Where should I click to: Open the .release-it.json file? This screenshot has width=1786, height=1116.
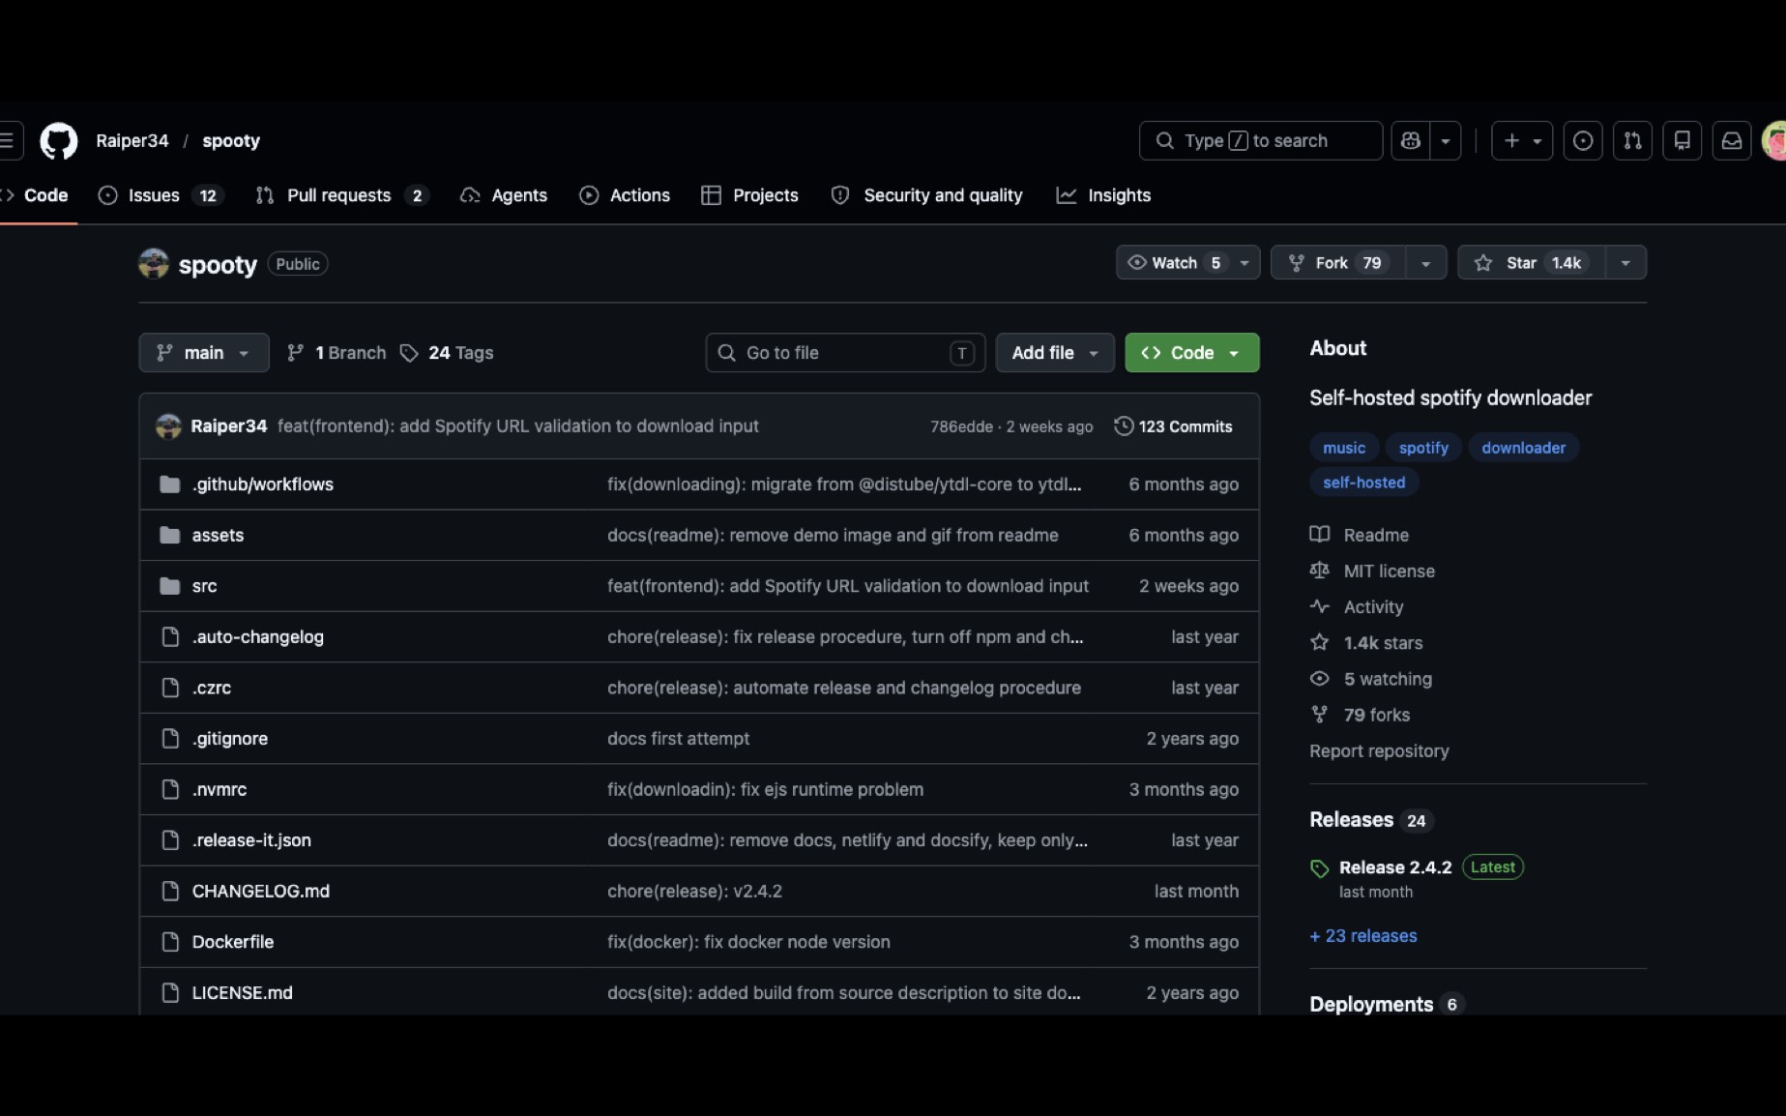(x=251, y=840)
